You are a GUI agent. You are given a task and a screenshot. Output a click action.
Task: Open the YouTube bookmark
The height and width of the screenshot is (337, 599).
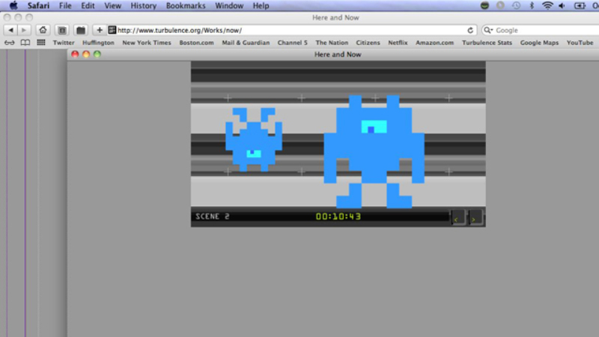point(580,43)
